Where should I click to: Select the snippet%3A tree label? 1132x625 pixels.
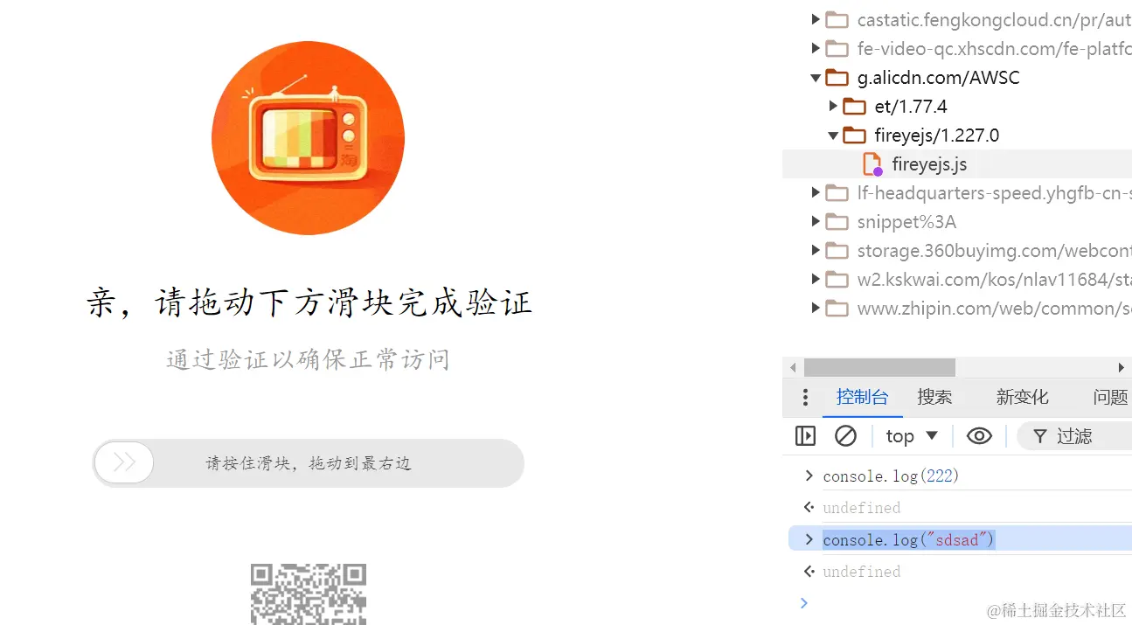[x=906, y=221]
